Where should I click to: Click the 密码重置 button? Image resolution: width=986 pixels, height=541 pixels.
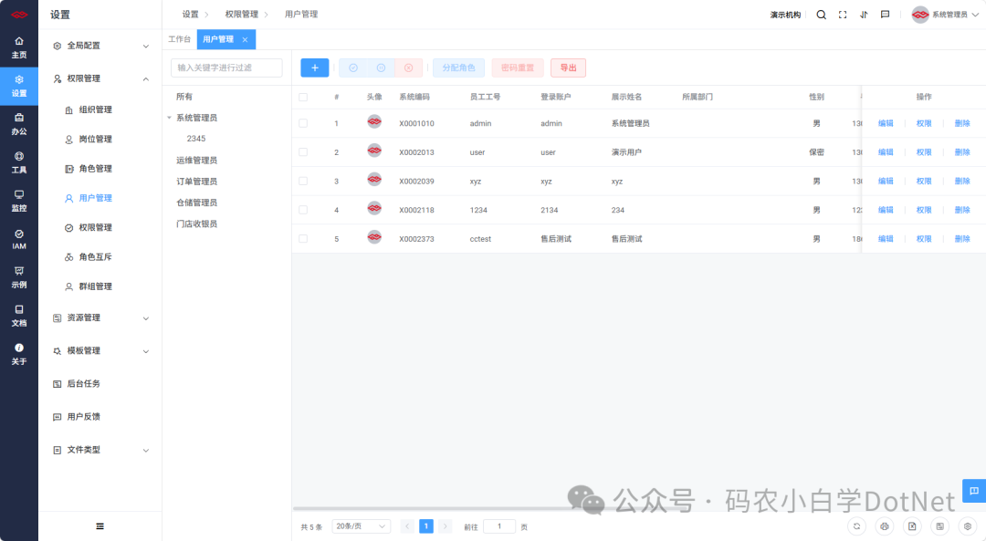click(x=518, y=68)
